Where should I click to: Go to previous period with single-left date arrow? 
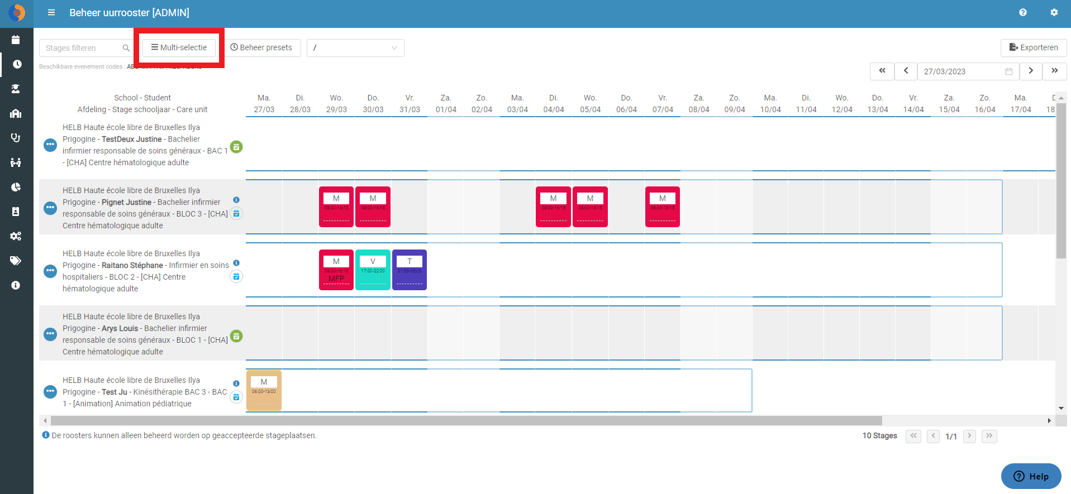point(906,71)
